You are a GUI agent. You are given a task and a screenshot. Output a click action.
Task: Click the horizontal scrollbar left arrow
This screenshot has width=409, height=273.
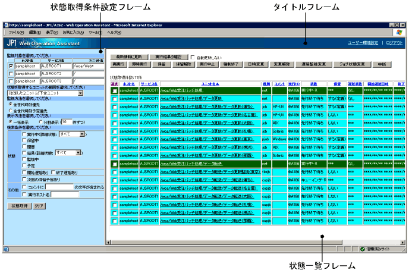[109, 243]
